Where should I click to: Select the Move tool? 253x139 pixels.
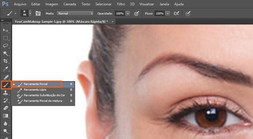pyautogui.click(x=6, y=30)
